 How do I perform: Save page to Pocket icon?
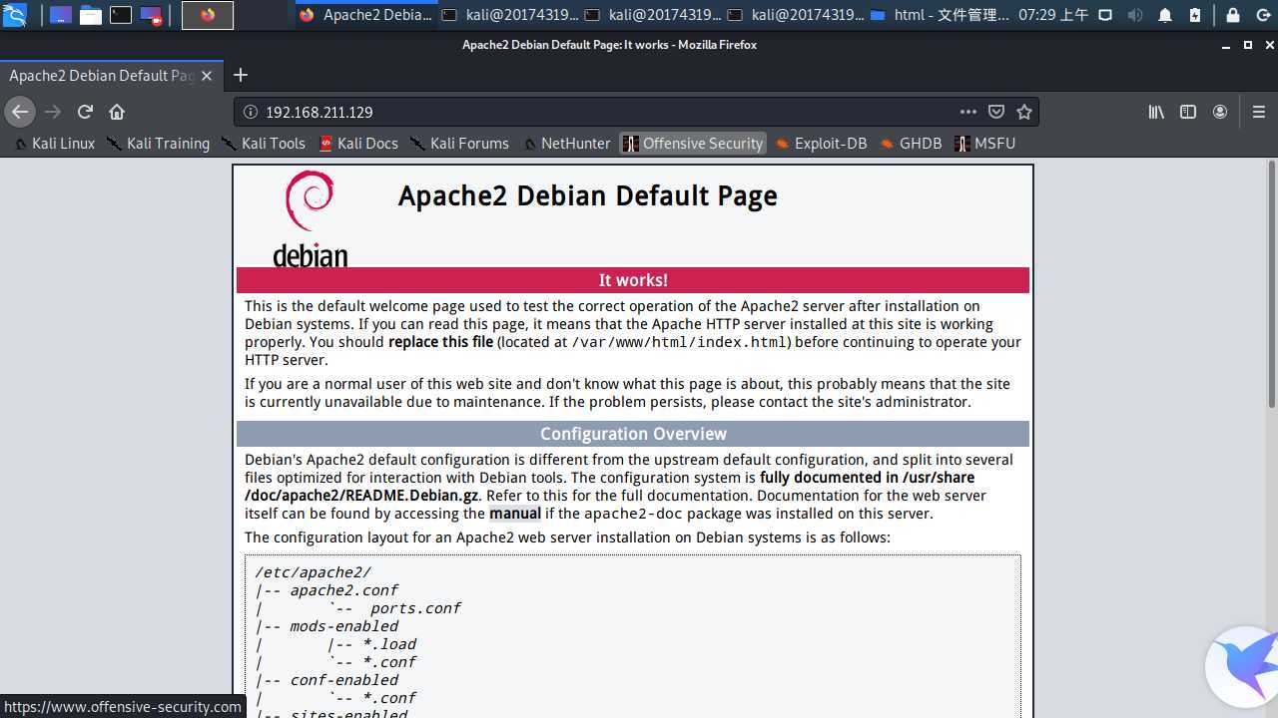(x=995, y=112)
